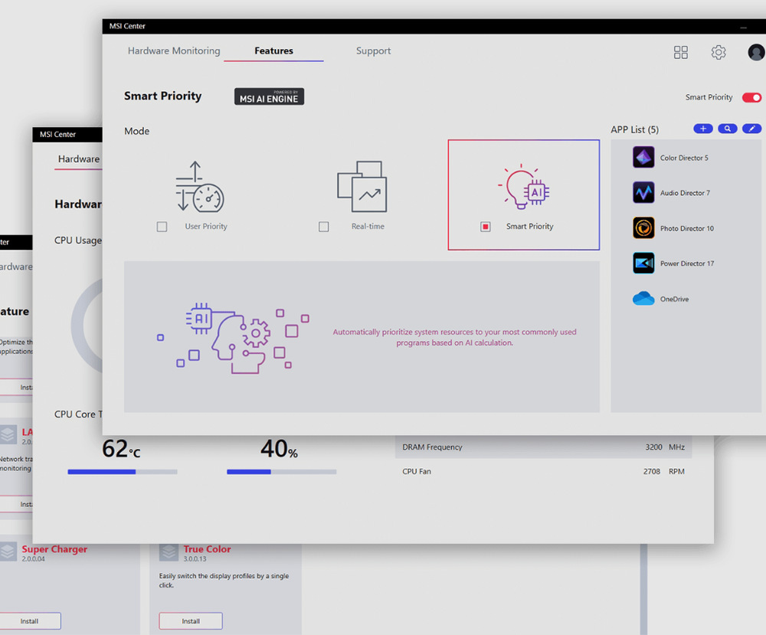This screenshot has height=635, width=766.
Task: Minimize the front MSI Center window
Action: [744, 28]
